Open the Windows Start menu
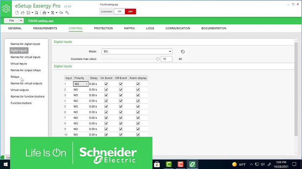 pyautogui.click(x=5, y=164)
